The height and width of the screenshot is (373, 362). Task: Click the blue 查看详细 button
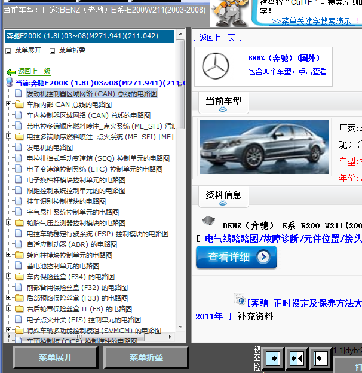(x=237, y=257)
